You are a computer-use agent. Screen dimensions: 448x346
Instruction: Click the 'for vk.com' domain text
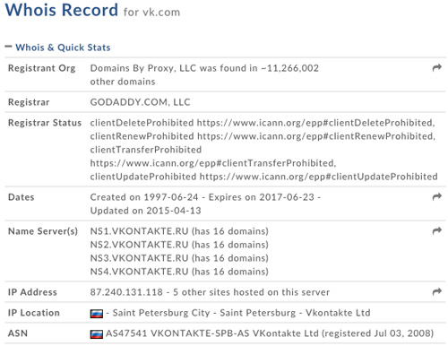click(x=151, y=13)
